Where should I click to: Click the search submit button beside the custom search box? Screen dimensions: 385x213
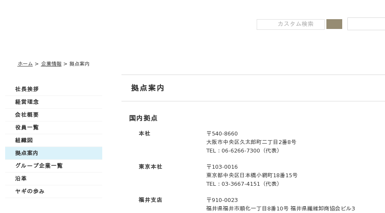334,24
